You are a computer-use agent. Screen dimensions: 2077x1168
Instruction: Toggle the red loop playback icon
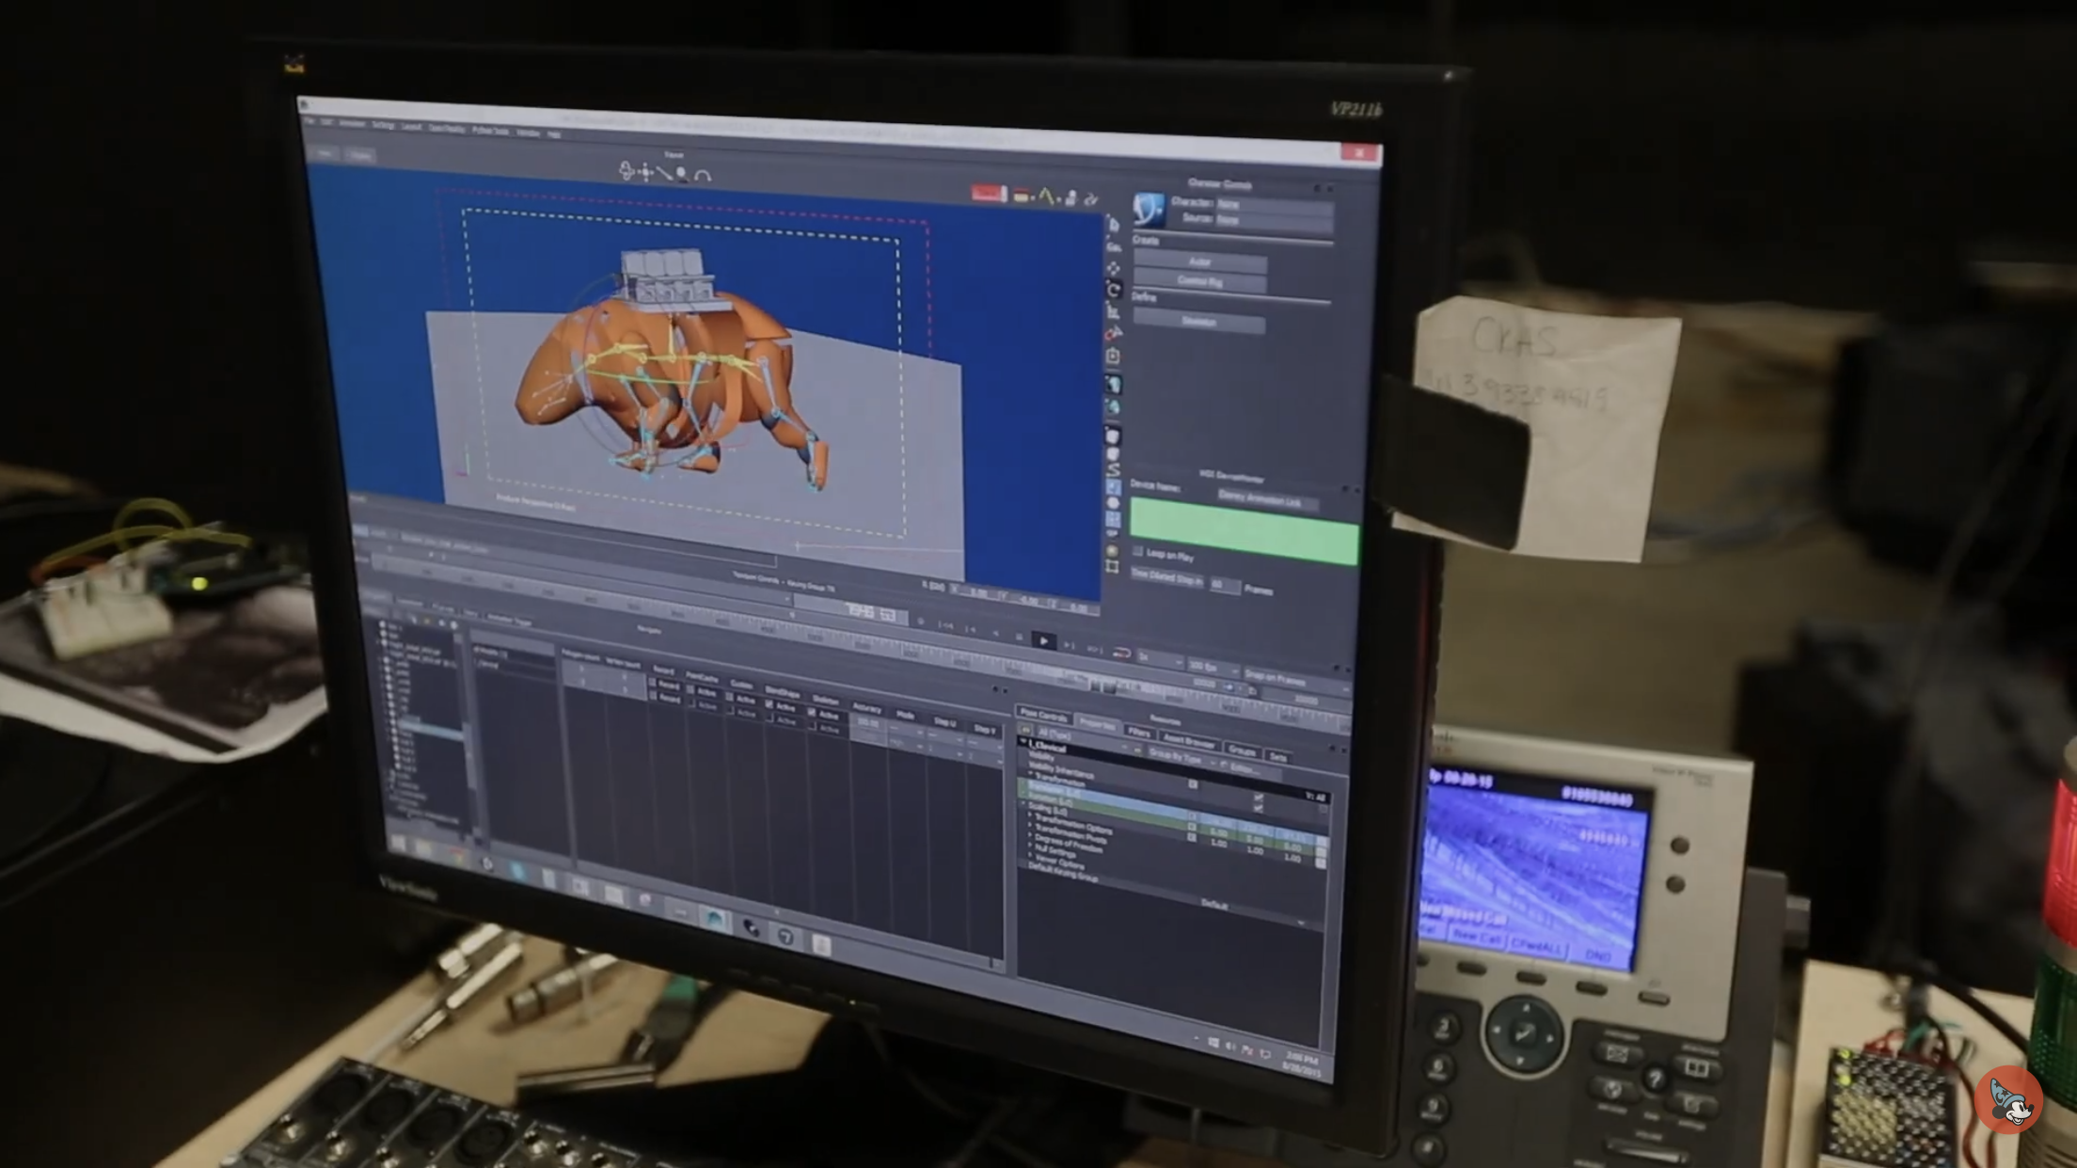(x=1120, y=652)
